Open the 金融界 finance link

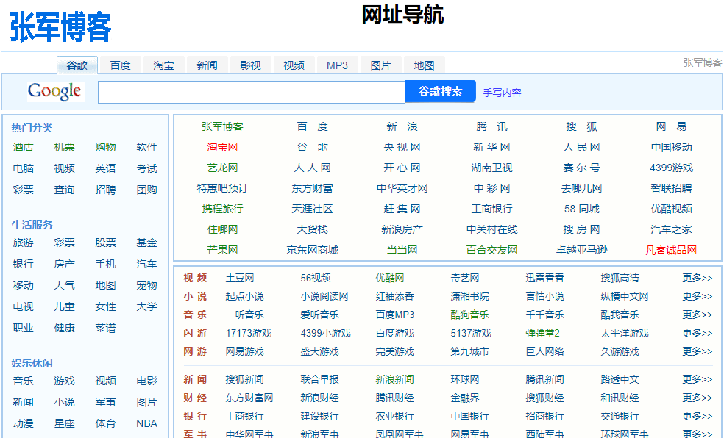(465, 398)
